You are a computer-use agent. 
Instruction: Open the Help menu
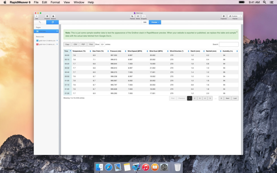click(x=91, y=2)
